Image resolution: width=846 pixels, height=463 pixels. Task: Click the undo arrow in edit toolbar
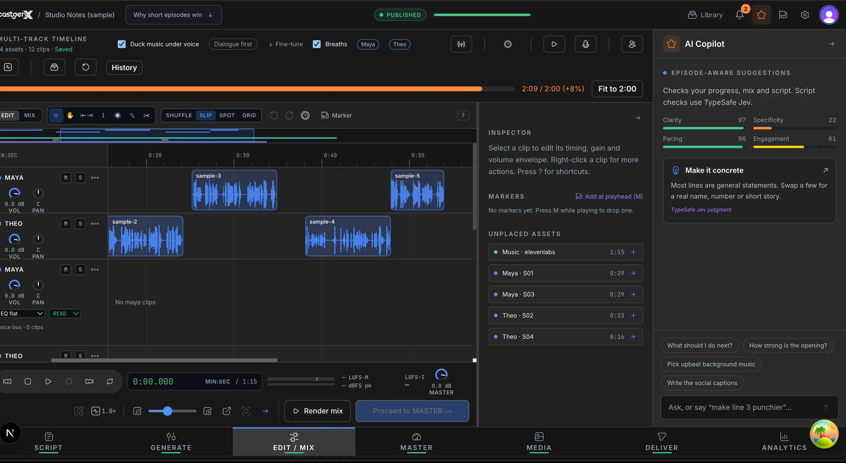274,115
